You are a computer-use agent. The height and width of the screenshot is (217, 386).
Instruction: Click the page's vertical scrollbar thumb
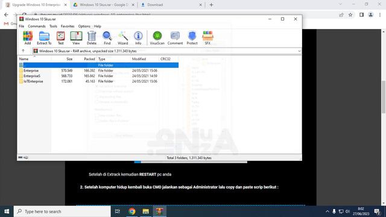(x=384, y=97)
